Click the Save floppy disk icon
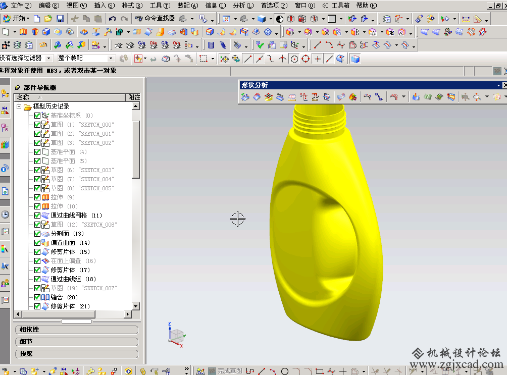Screen dimensions: 507x375 60,19
